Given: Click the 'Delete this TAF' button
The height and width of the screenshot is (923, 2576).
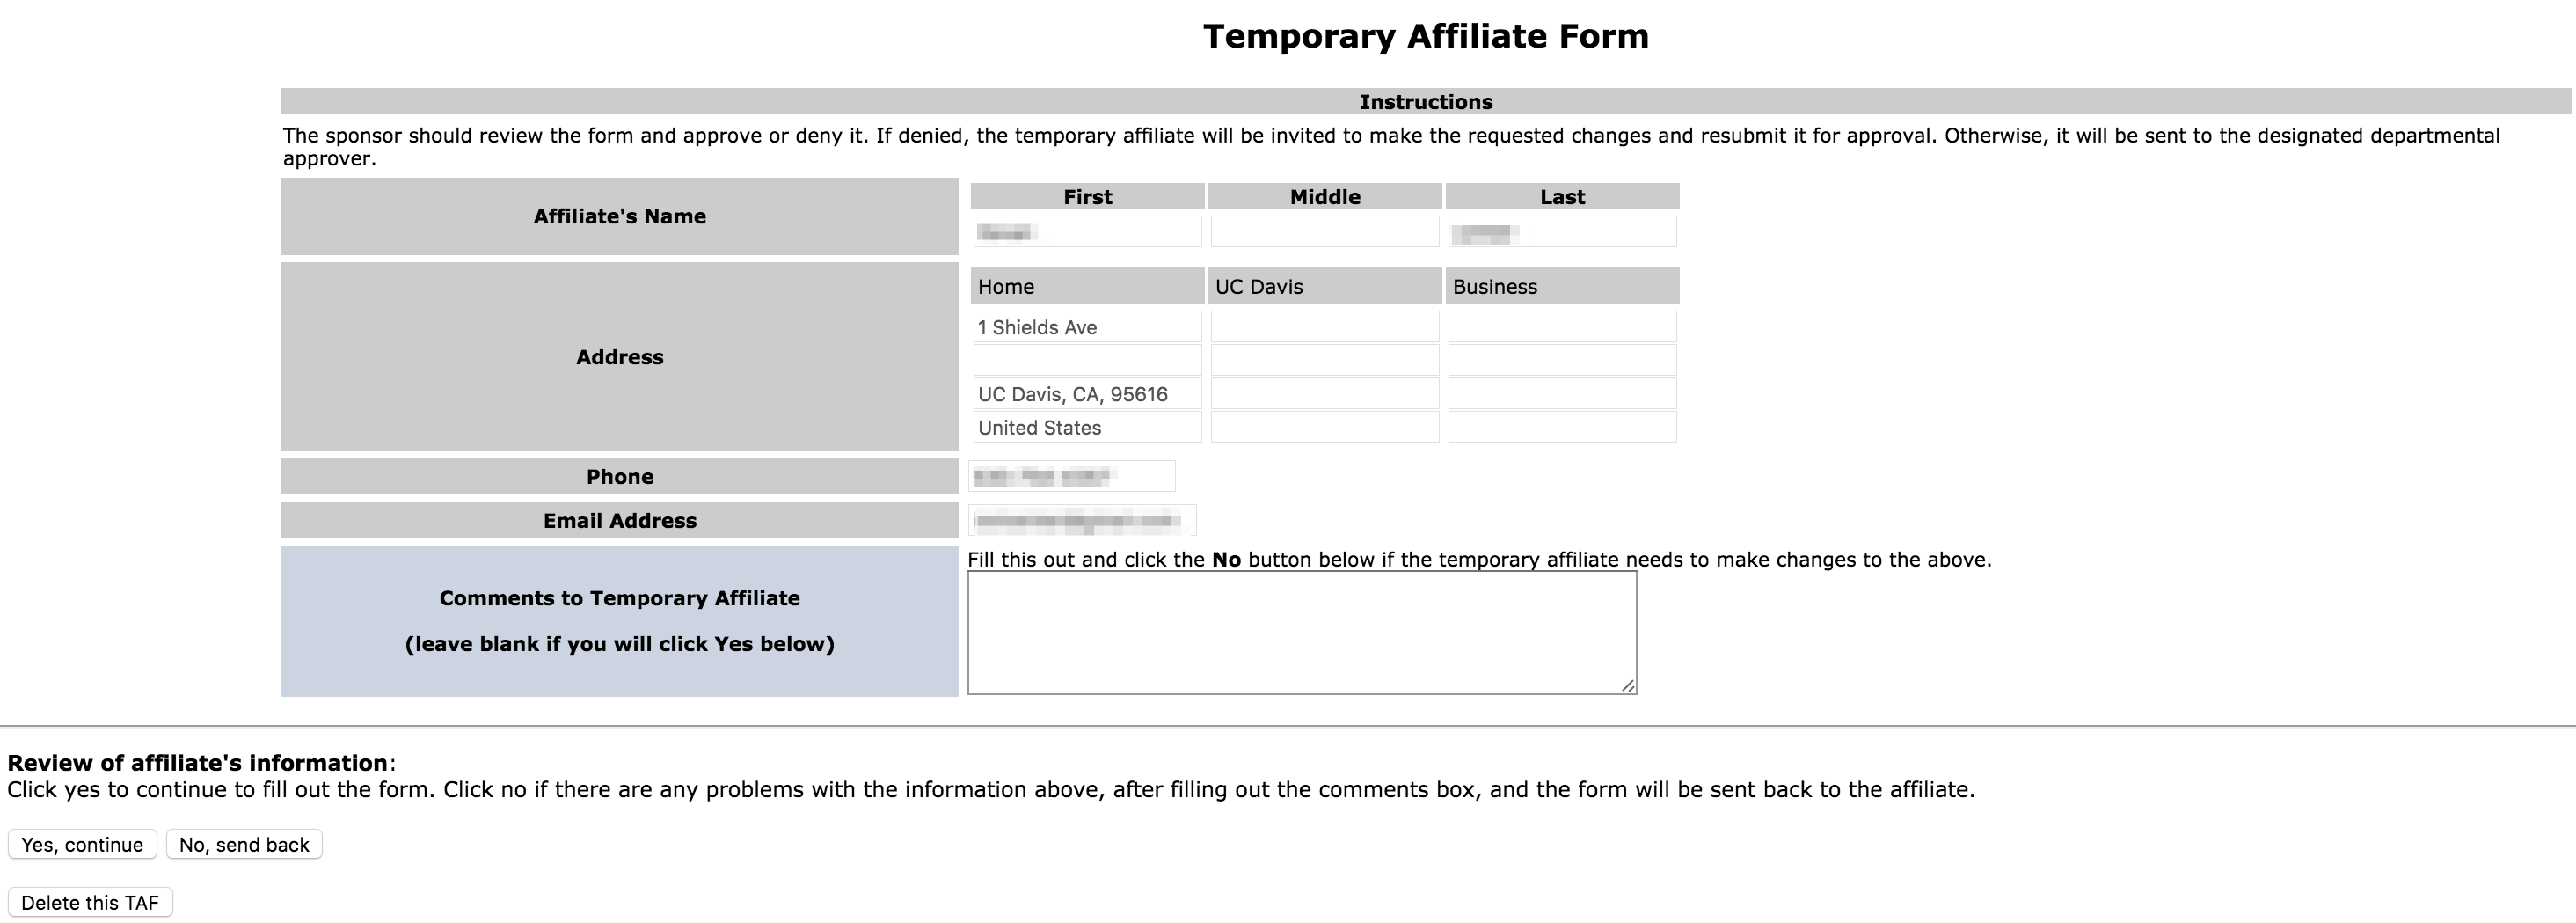Looking at the screenshot, I should point(91,901).
